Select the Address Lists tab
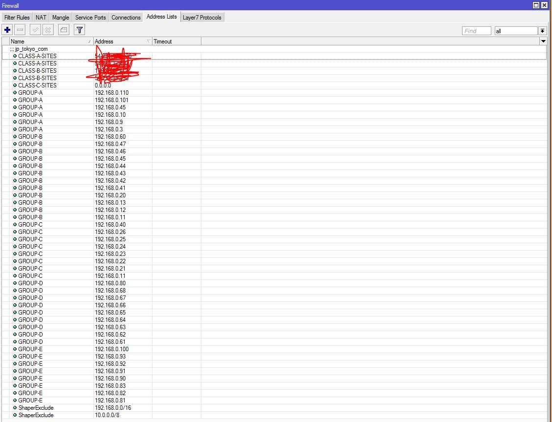 [161, 17]
